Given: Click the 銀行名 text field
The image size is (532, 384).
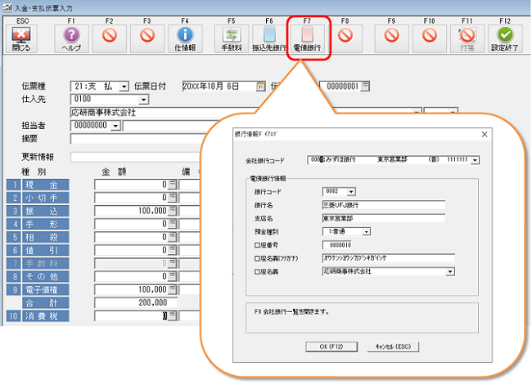Looking at the screenshot, I should pyautogui.click(x=383, y=205).
